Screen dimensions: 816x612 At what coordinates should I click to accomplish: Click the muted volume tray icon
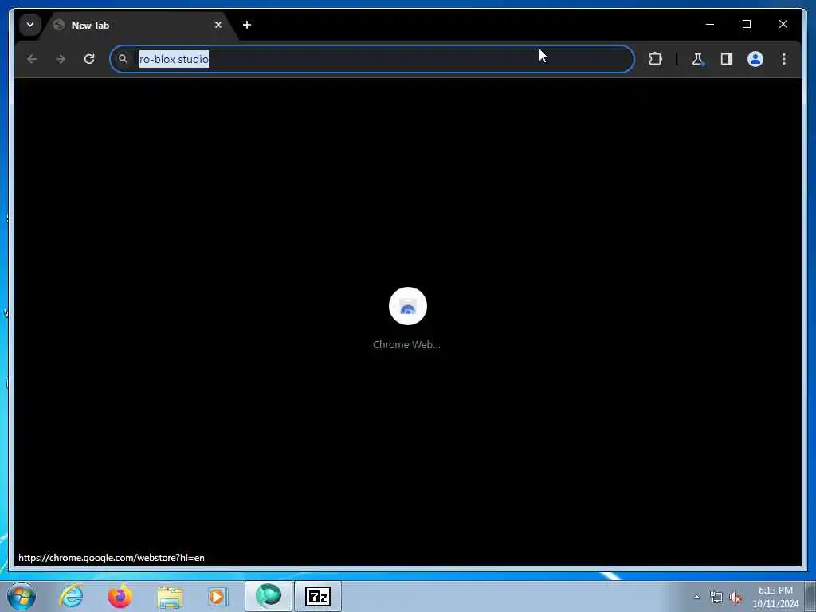[736, 598]
